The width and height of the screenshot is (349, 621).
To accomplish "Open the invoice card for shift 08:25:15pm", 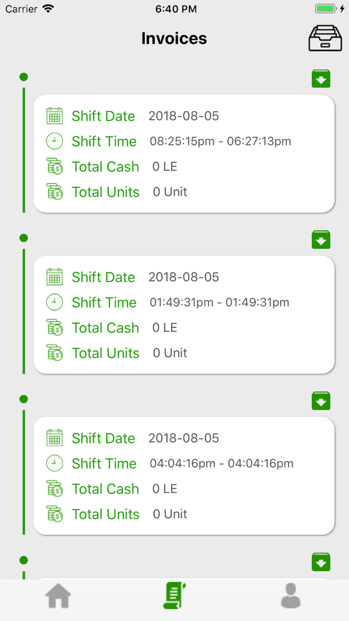I will coord(183,154).
